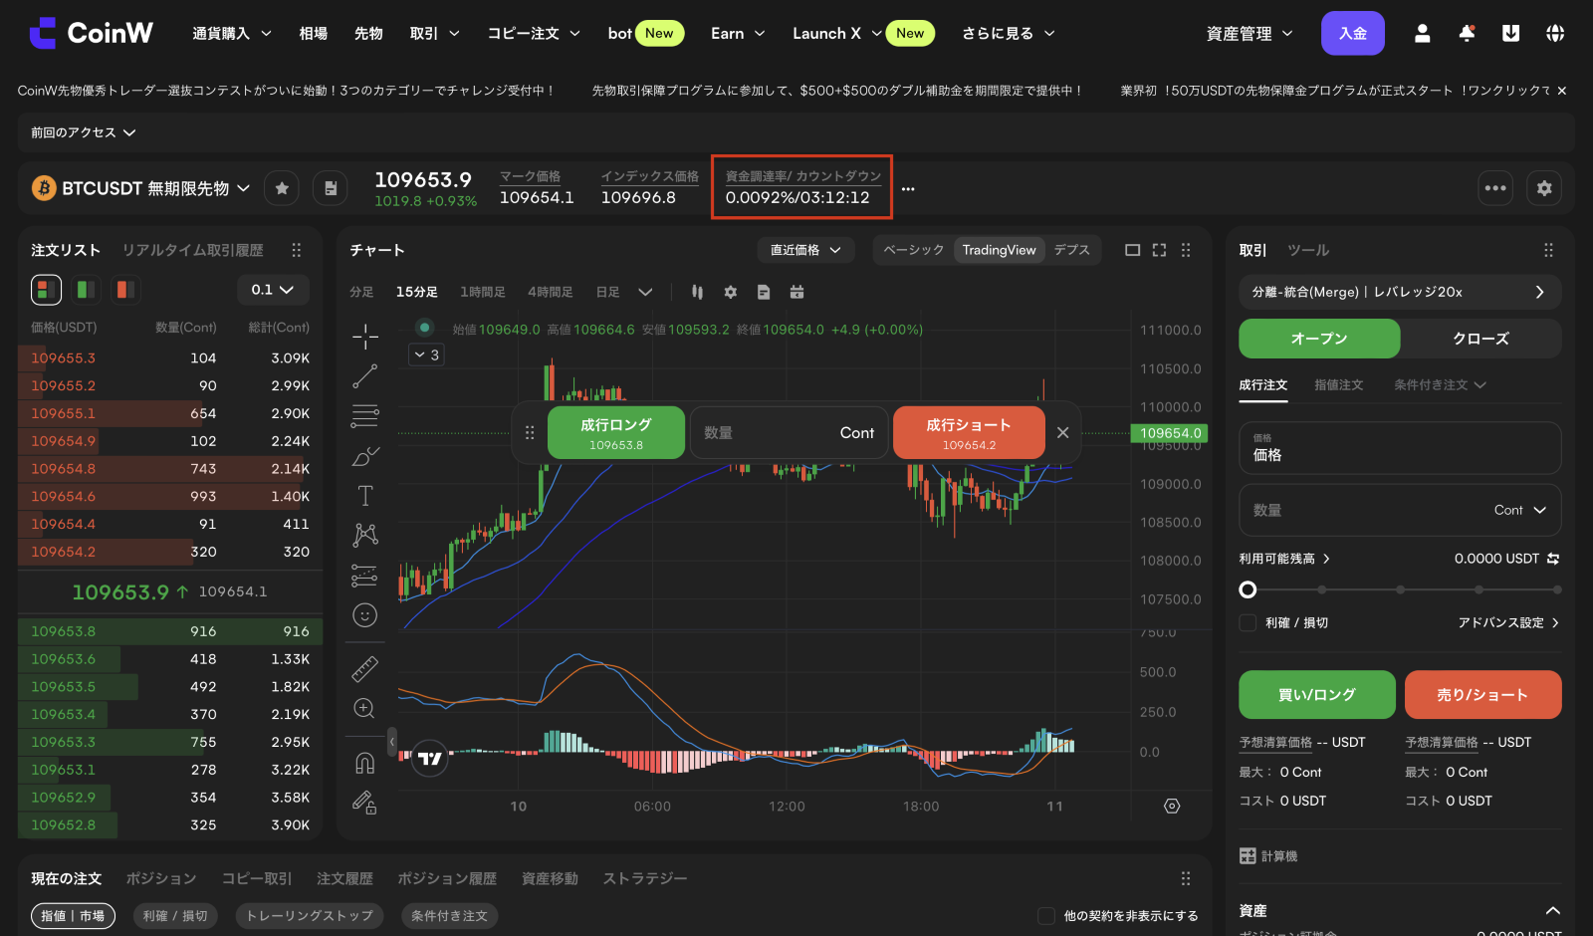The width and height of the screenshot is (1593, 936).
Task: Switch to the ポジション tab
Action: (x=161, y=878)
